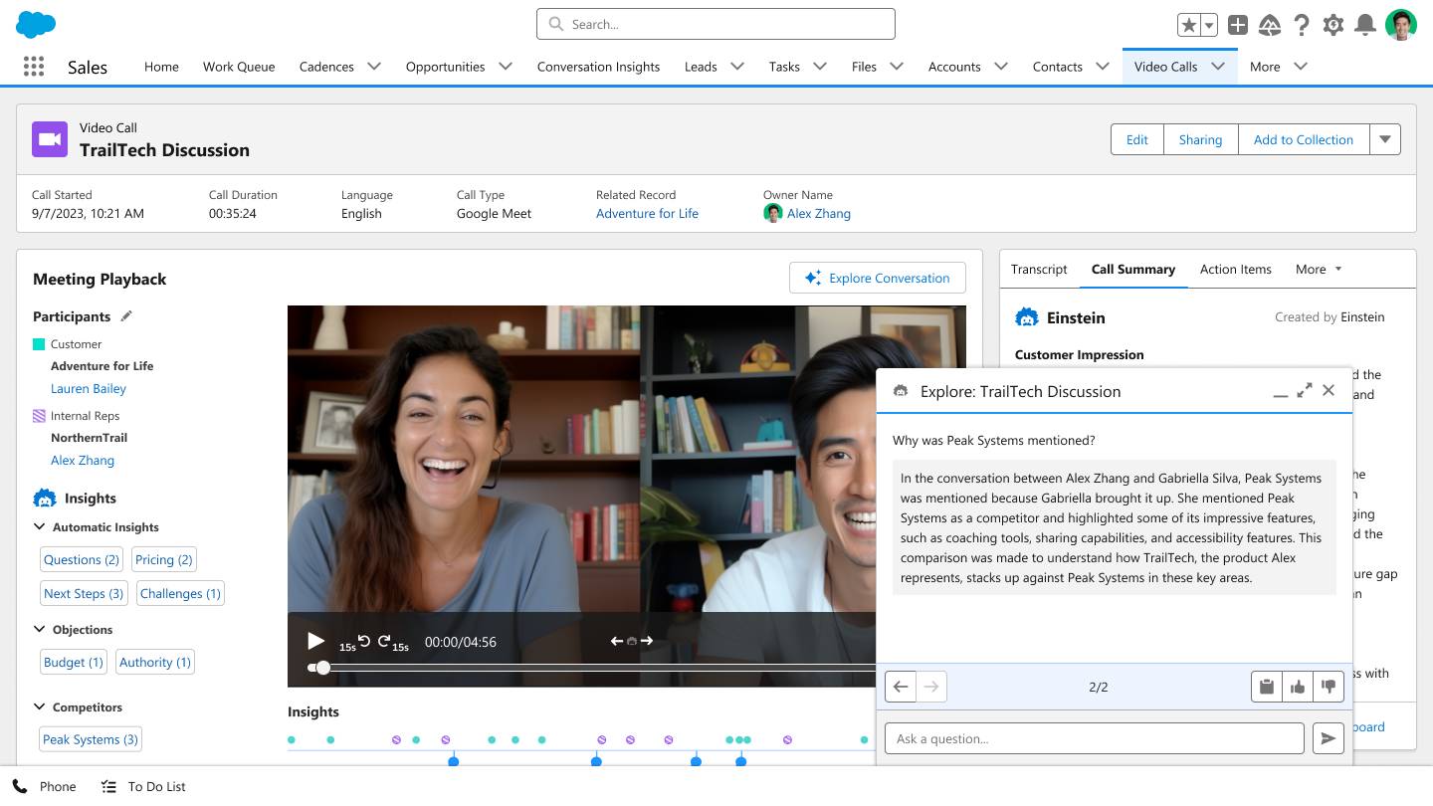Play the meeting video
The height and width of the screenshot is (806, 1433).
pyautogui.click(x=315, y=641)
